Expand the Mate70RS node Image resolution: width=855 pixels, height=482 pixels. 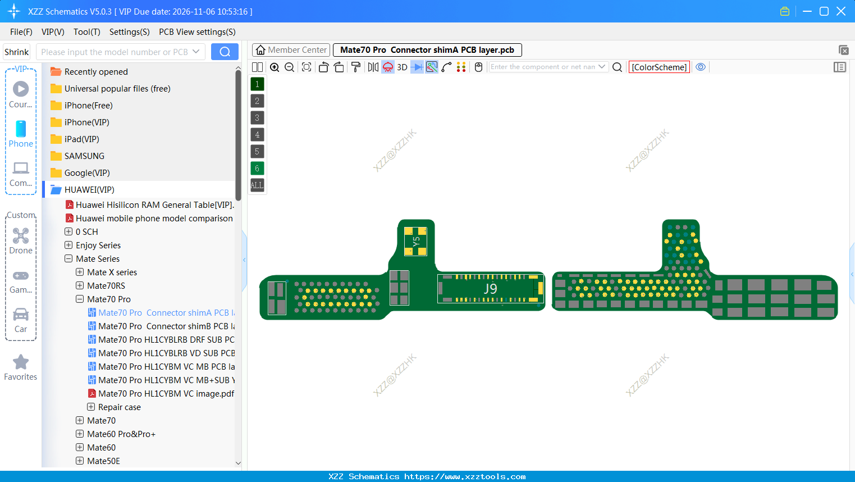(80, 285)
